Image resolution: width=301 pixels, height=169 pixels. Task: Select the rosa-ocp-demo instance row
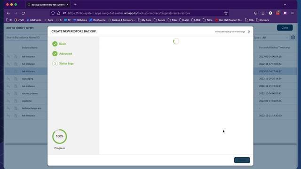(30, 93)
